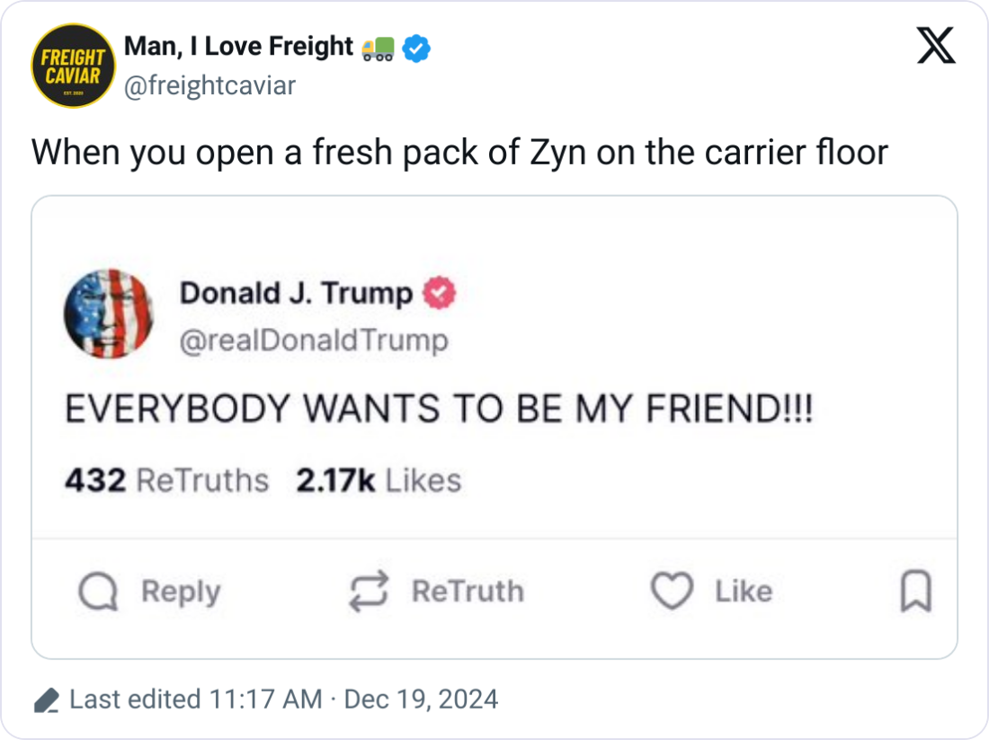Viewport: 989px width, 740px height.
Task: Click the Freight Caviar profile avatar
Action: [x=74, y=66]
